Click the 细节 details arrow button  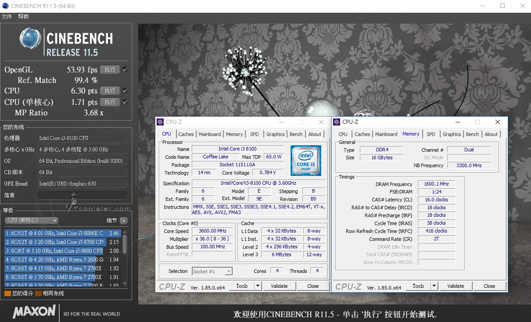124,221
